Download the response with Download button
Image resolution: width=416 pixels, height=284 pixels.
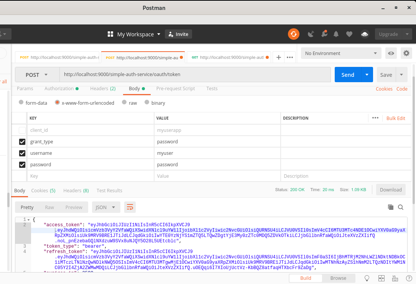(x=391, y=190)
